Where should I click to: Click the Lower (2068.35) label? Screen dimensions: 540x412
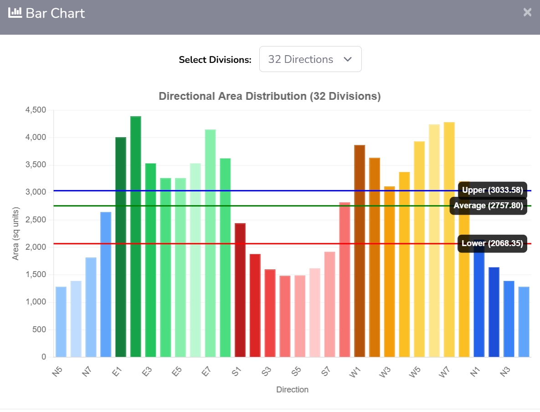click(492, 243)
